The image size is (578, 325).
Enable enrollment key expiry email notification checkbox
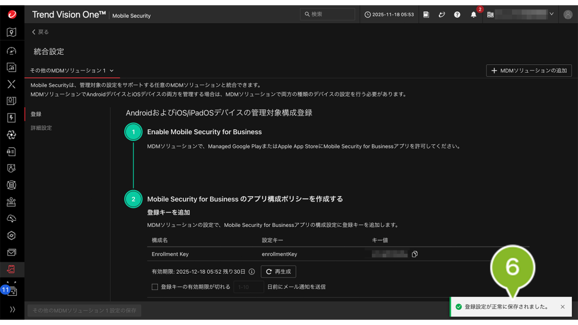pos(155,287)
